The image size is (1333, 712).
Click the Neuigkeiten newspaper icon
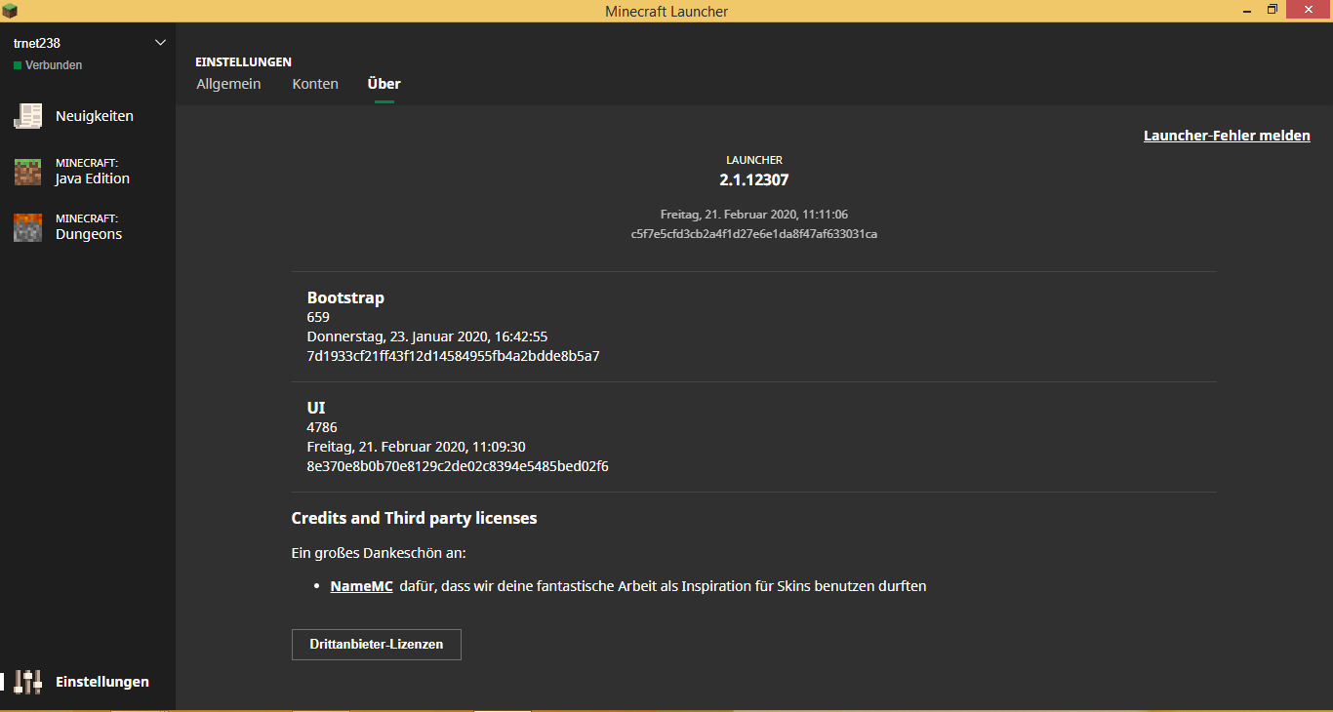coord(27,116)
